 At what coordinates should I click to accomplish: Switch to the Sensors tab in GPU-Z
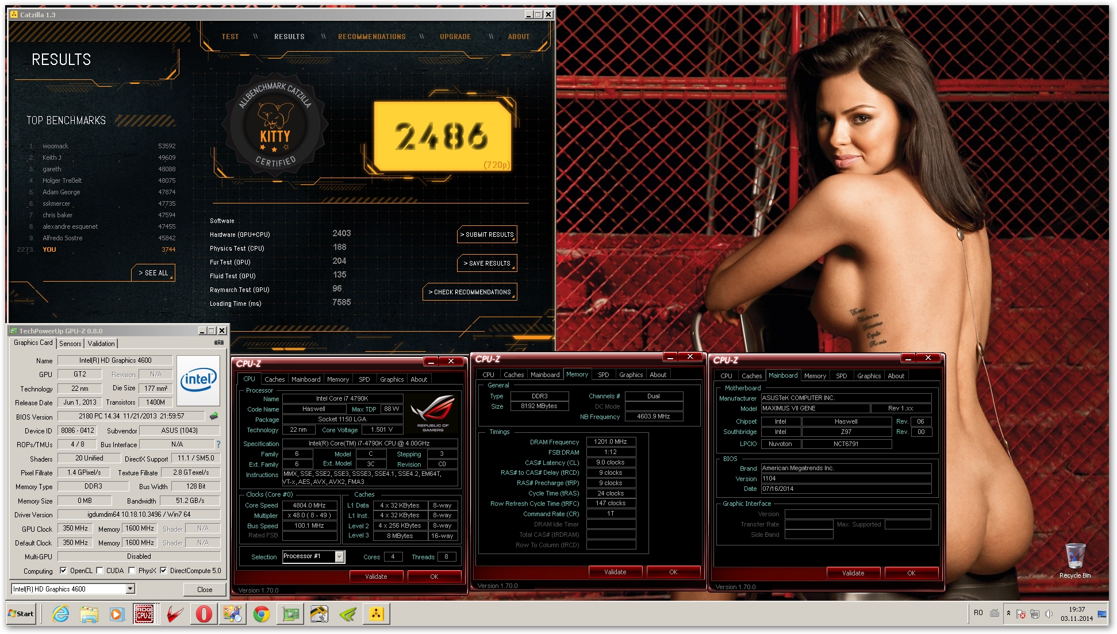pos(70,344)
